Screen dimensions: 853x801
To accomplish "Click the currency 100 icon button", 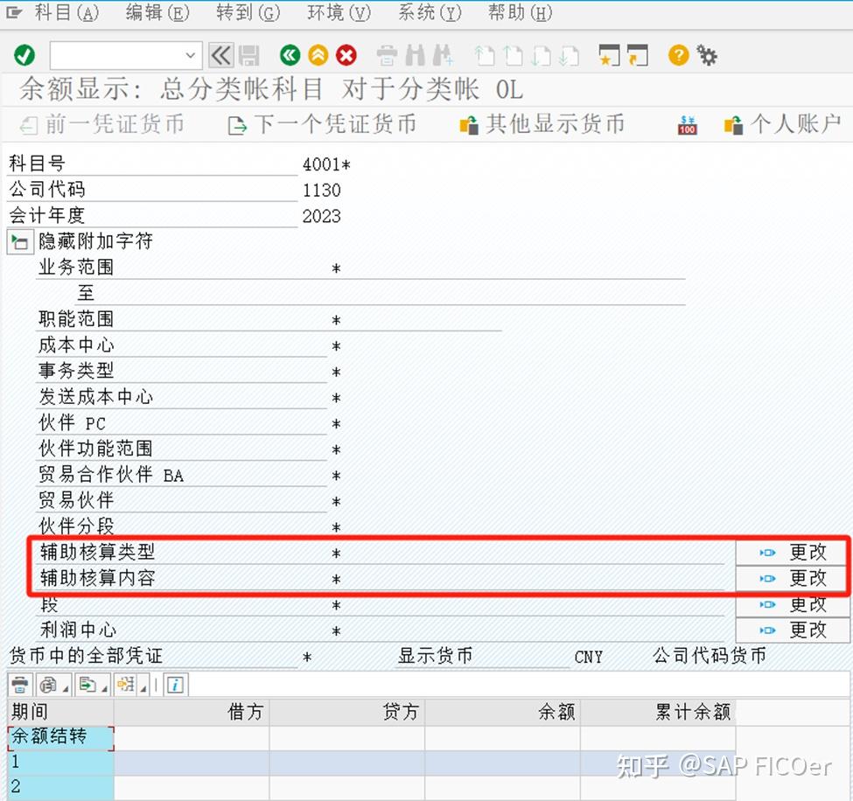I will tap(687, 125).
